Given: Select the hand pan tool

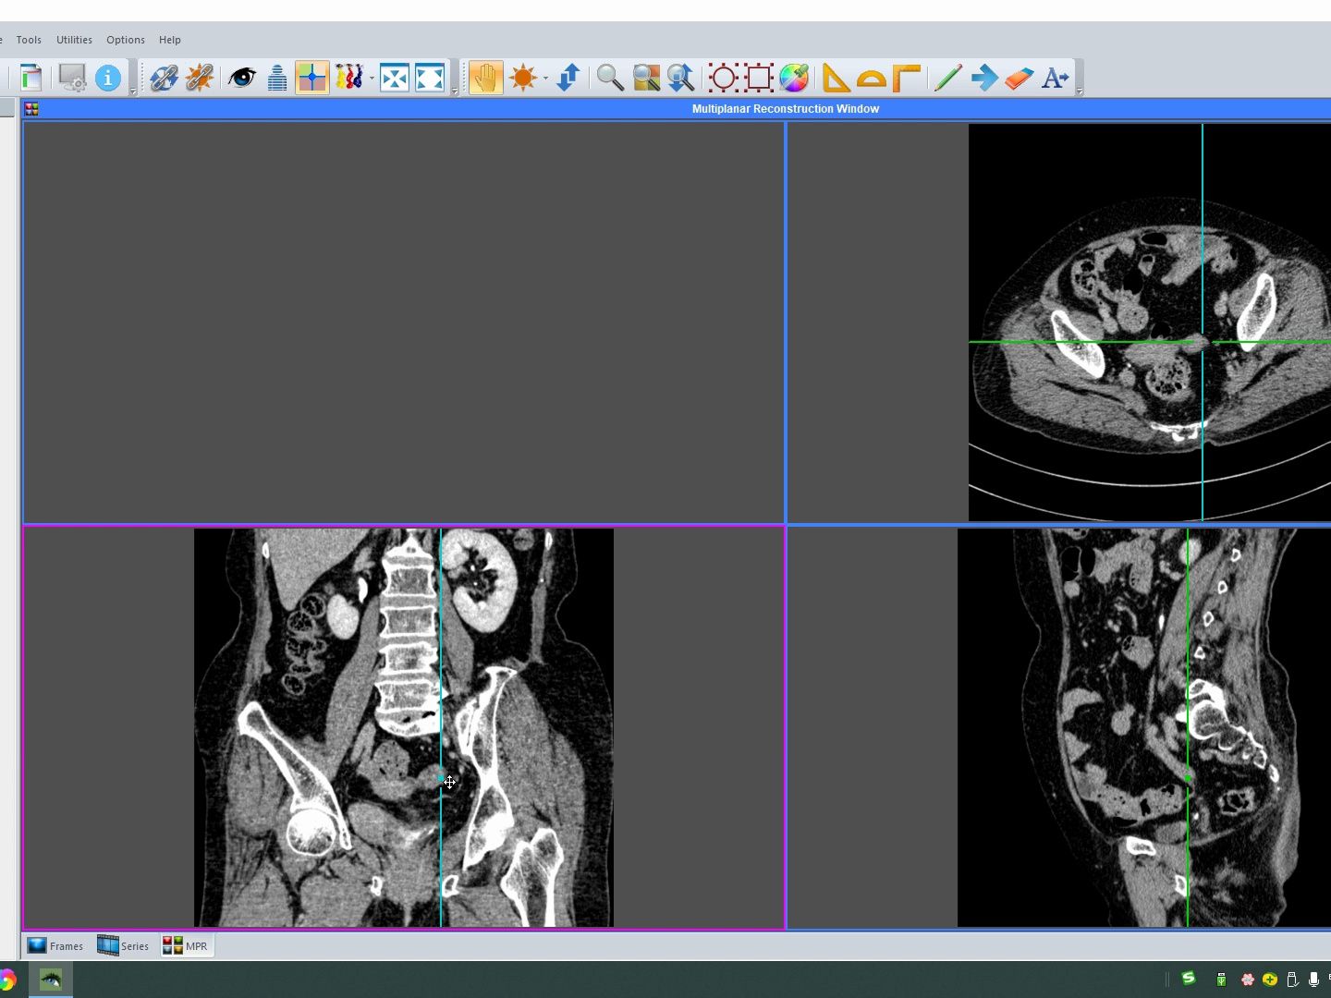Looking at the screenshot, I should [486, 78].
